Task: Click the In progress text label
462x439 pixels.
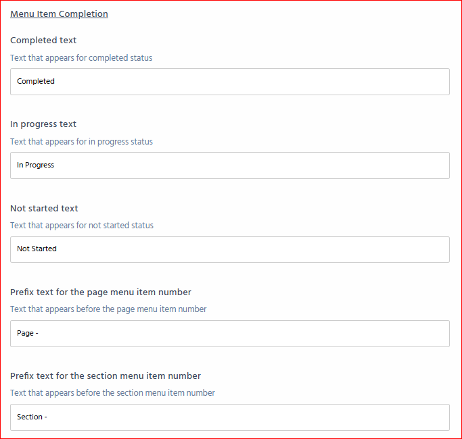Action: 43,124
